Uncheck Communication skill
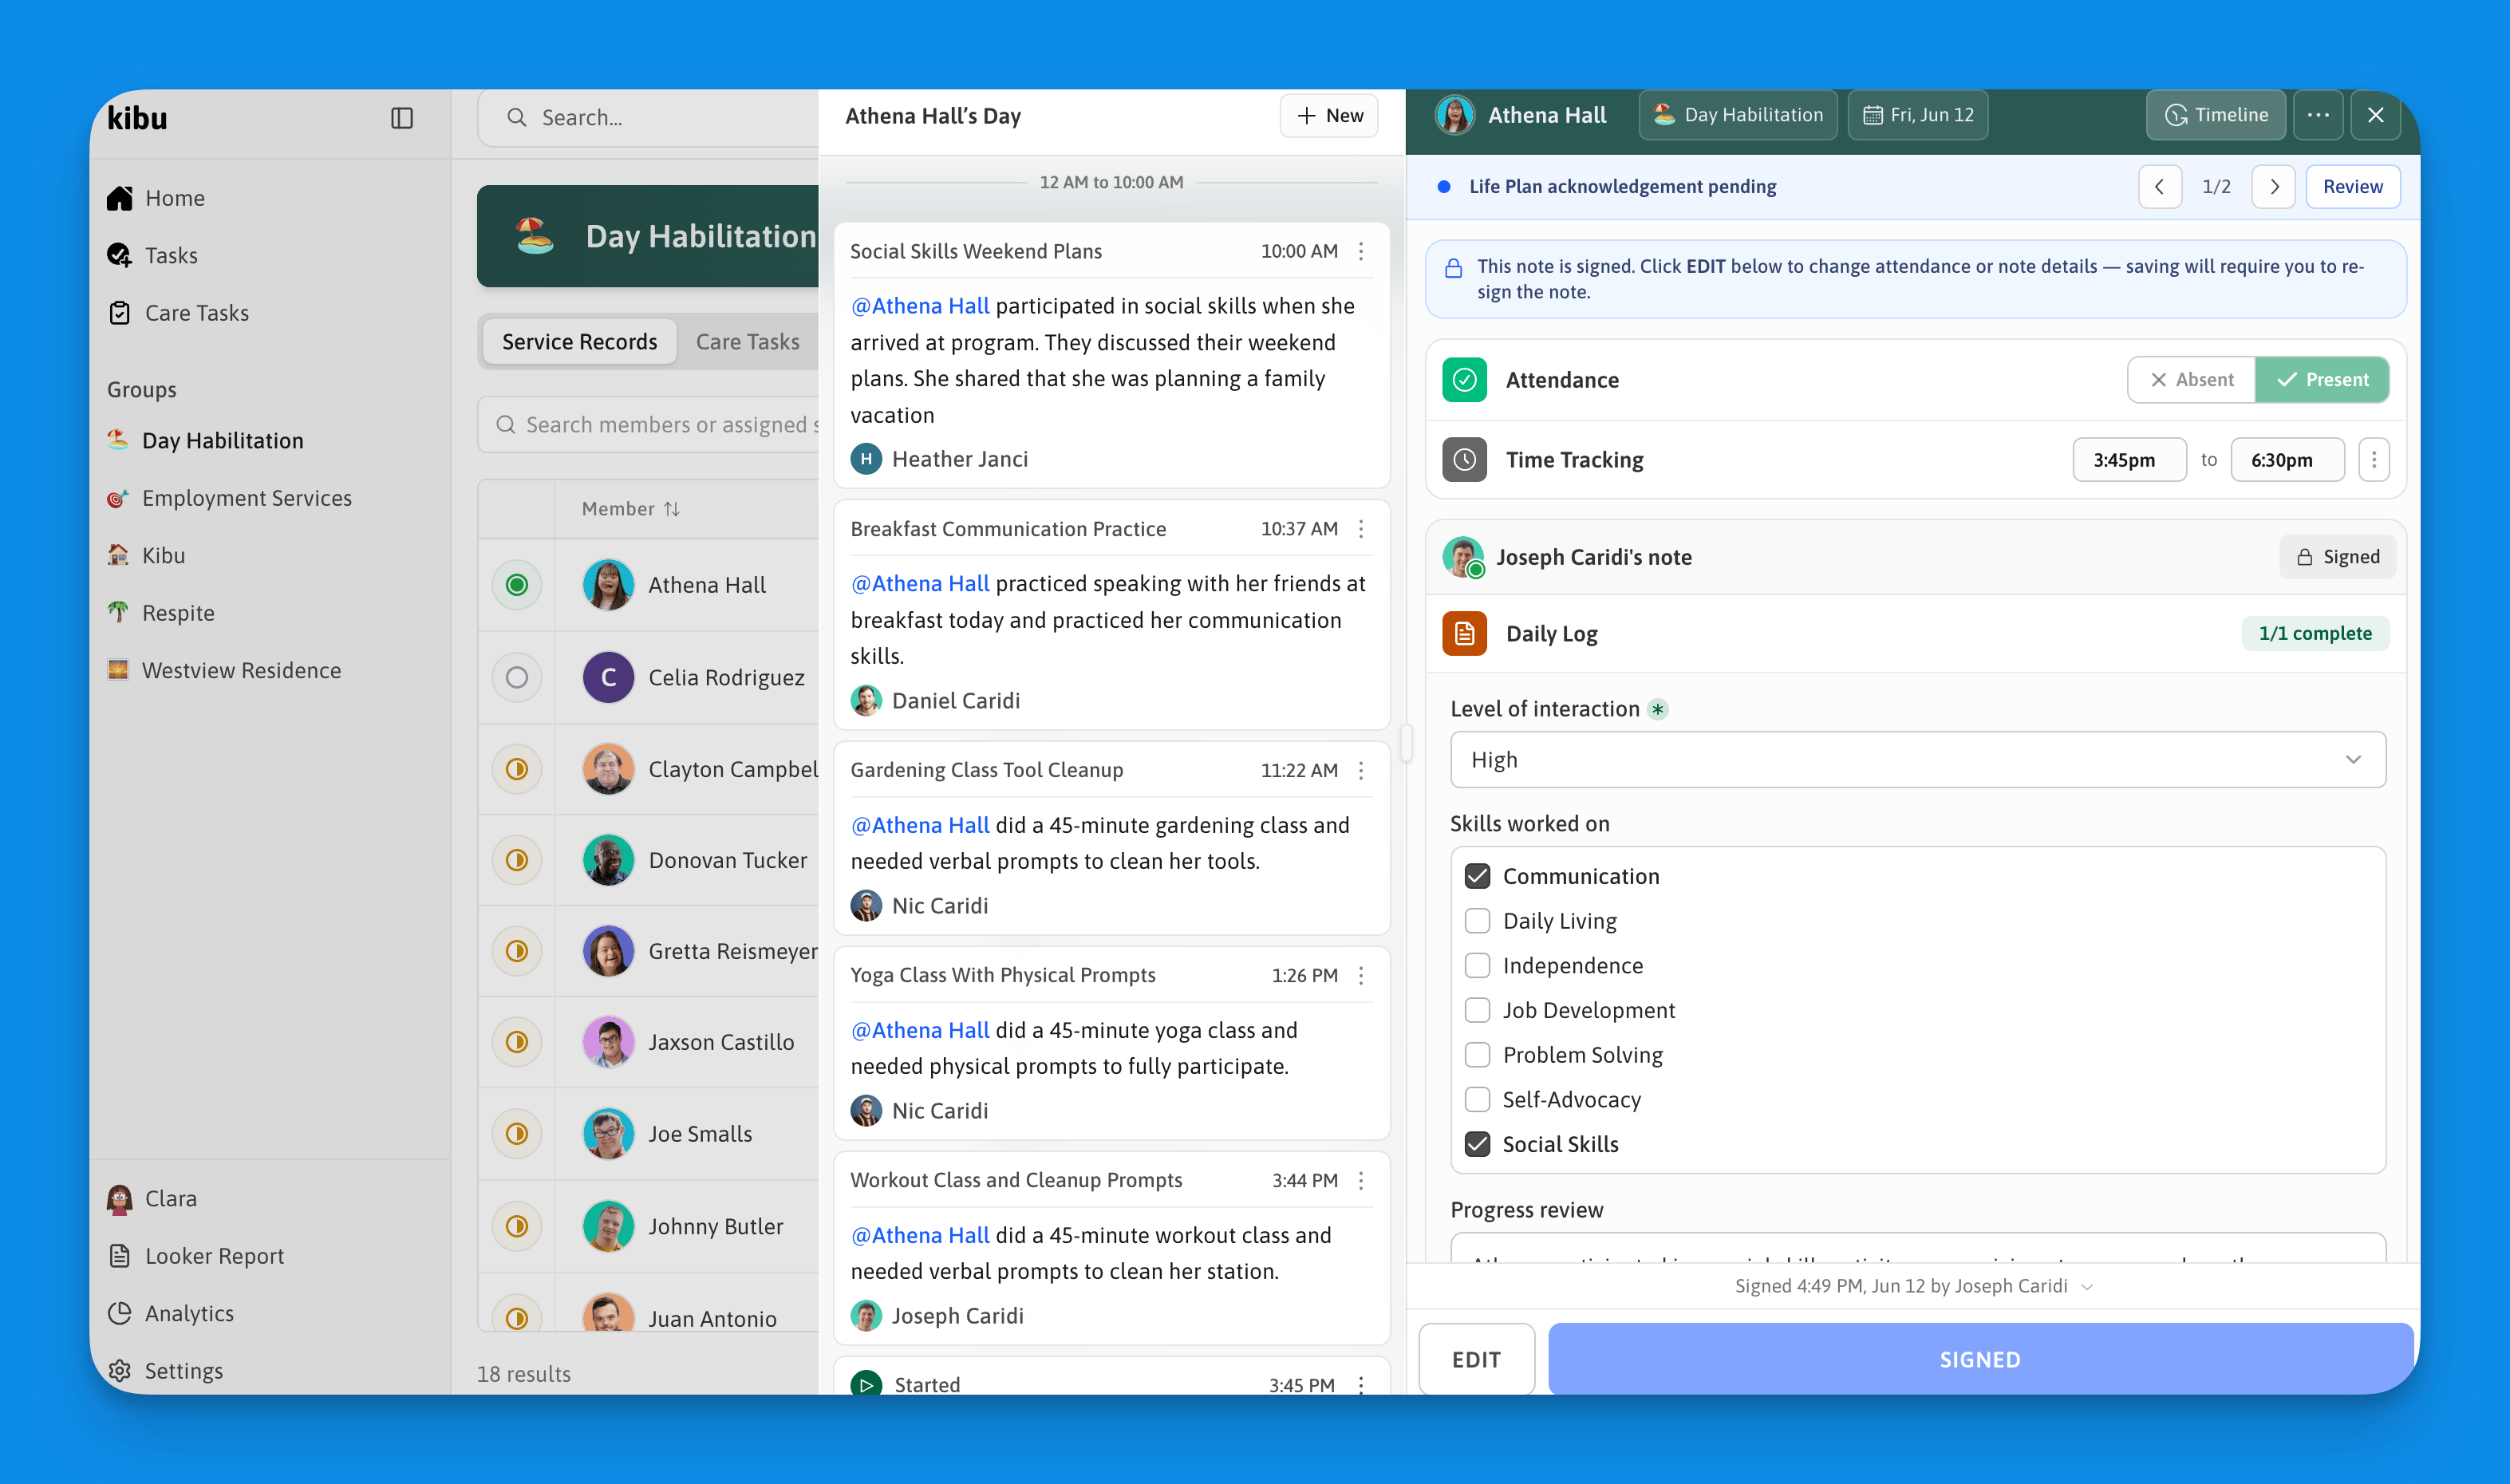The width and height of the screenshot is (2510, 1484). (x=1477, y=876)
